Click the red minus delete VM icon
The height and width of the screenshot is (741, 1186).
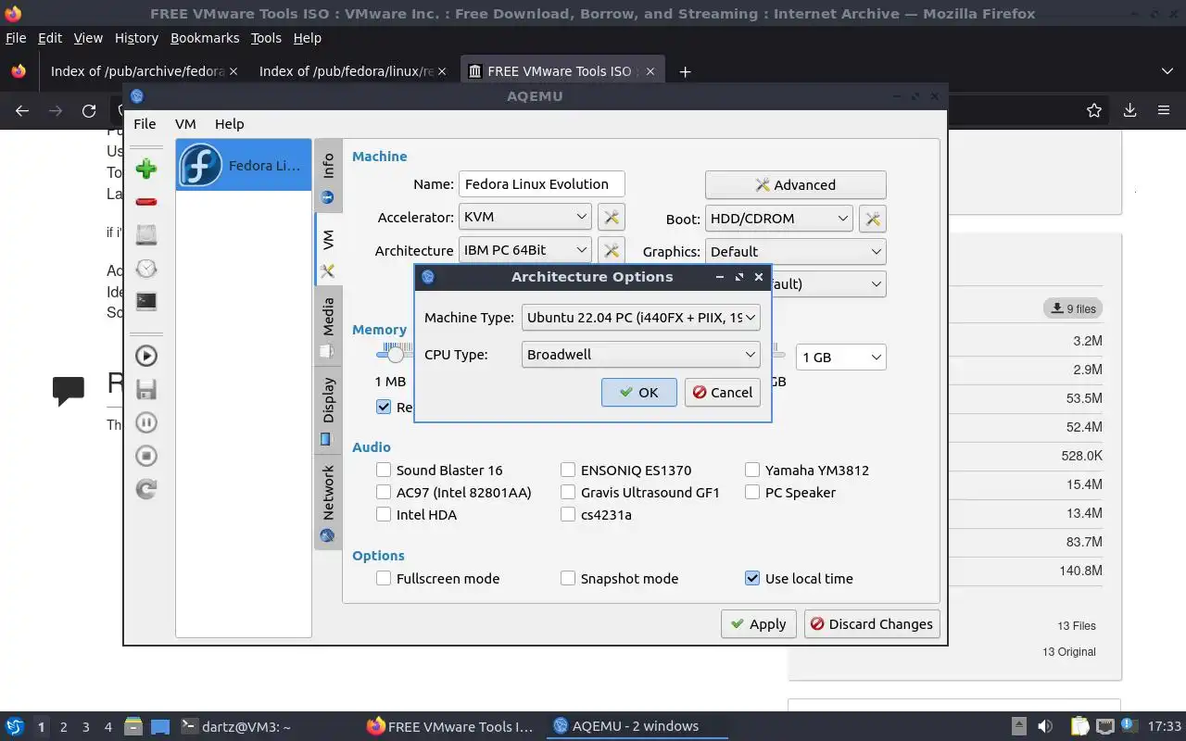click(146, 202)
